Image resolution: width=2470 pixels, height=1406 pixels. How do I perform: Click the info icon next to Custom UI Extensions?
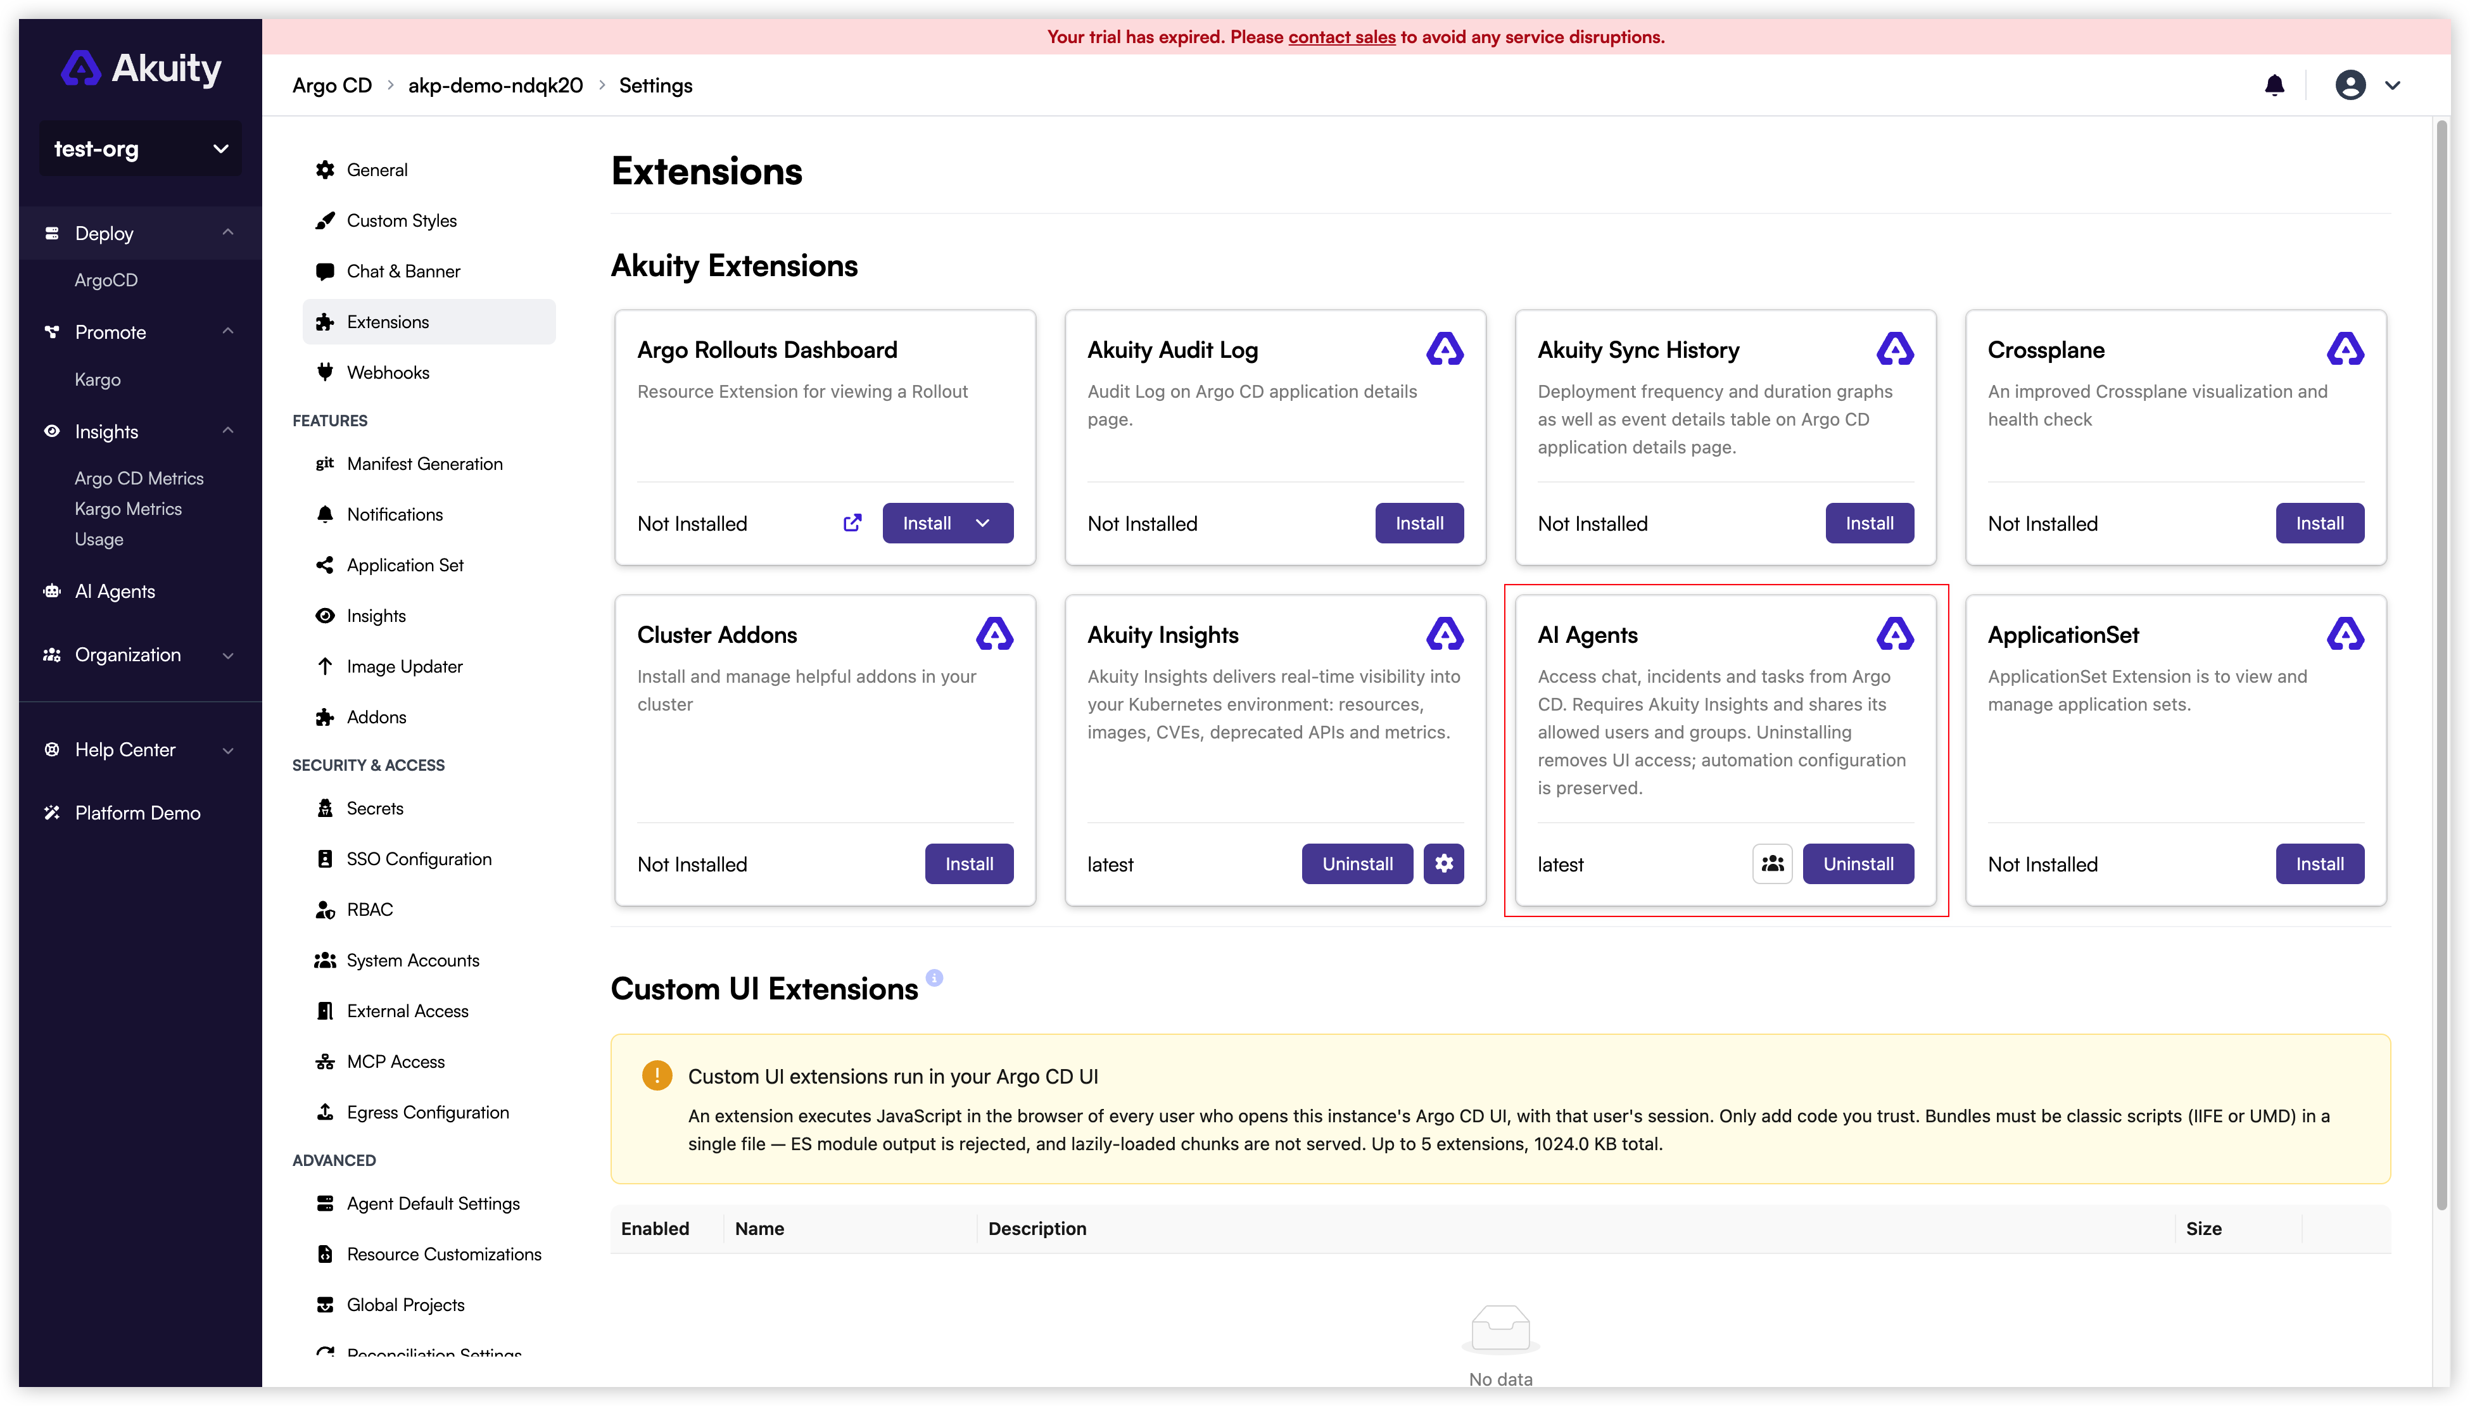click(x=934, y=977)
